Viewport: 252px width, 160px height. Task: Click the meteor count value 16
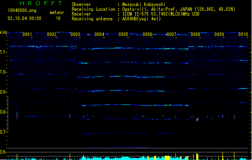(58, 18)
